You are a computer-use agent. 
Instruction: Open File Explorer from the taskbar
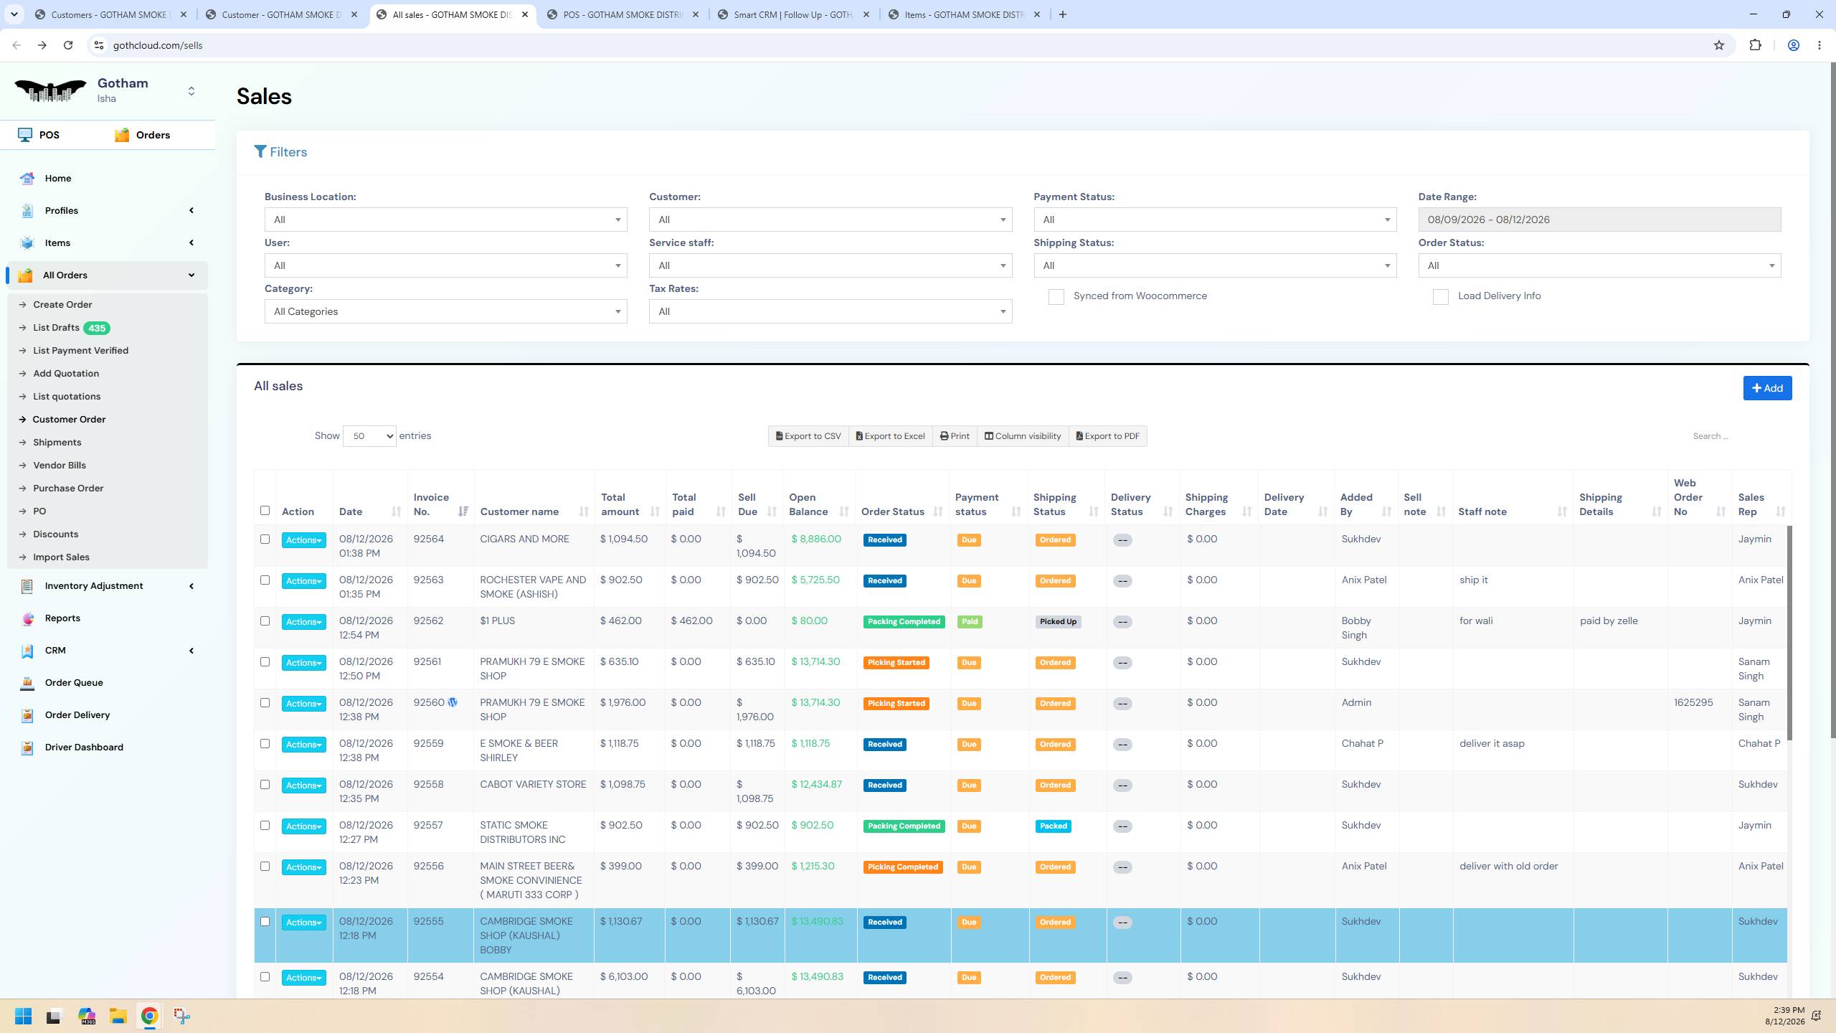coord(118,1017)
